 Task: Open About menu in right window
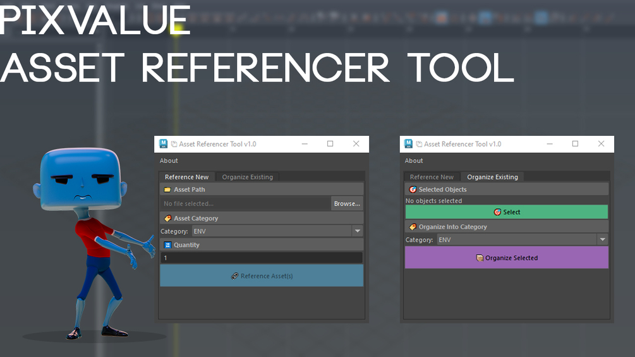coord(414,160)
